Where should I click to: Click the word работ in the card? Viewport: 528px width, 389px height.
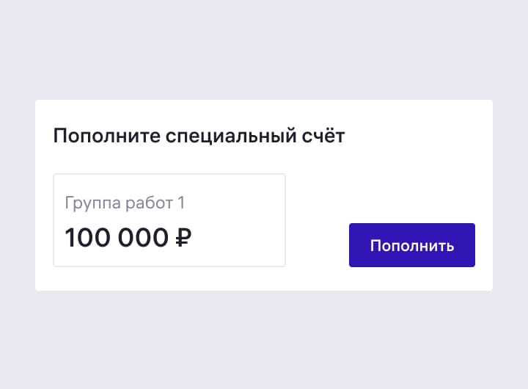coord(149,203)
